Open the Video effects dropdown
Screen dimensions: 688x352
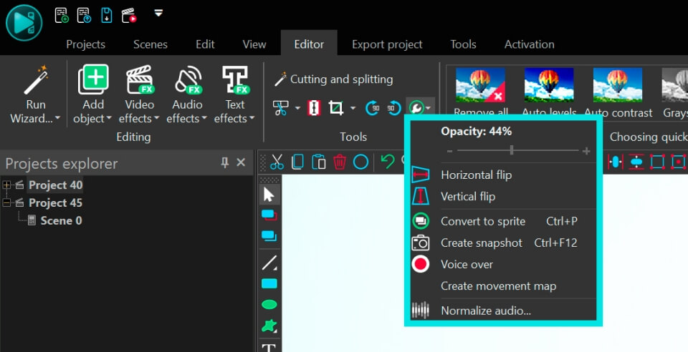click(140, 94)
